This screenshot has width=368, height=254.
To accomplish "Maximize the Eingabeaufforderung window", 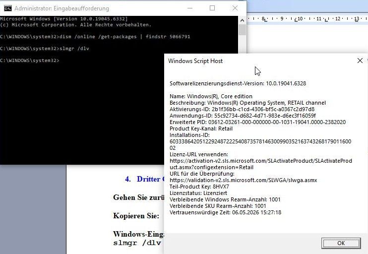I will 212,8.
